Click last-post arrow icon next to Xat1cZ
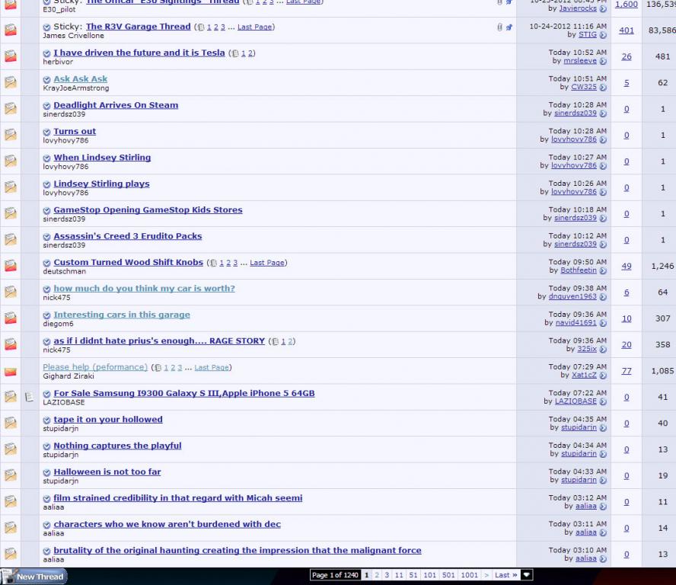Screen dimensions: 676x585 [x=603, y=376]
